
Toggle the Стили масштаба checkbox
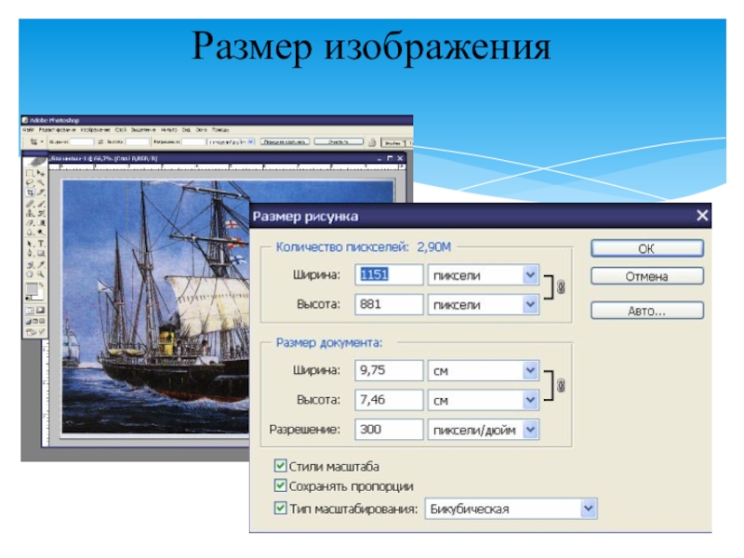(x=280, y=466)
